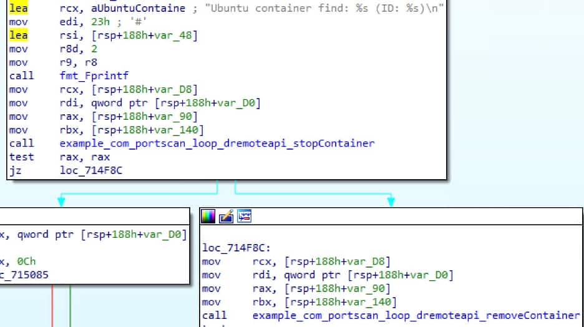Open the node color picker icon
This screenshot has width=584, height=327.
point(208,217)
